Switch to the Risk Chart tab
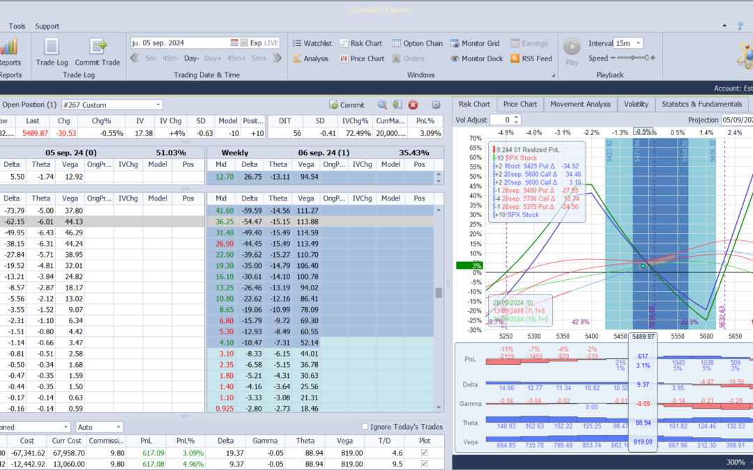Image resolution: width=753 pixels, height=470 pixels. click(x=475, y=104)
